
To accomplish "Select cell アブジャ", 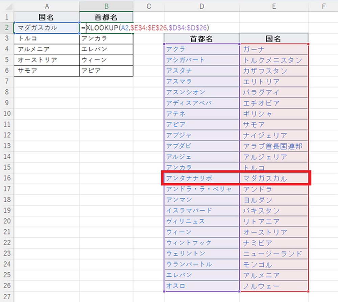I will [x=202, y=135].
